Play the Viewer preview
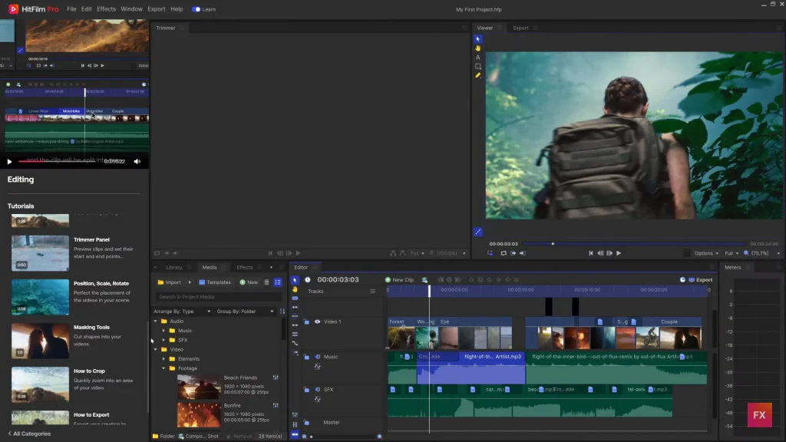The height and width of the screenshot is (442, 786). 619,253
